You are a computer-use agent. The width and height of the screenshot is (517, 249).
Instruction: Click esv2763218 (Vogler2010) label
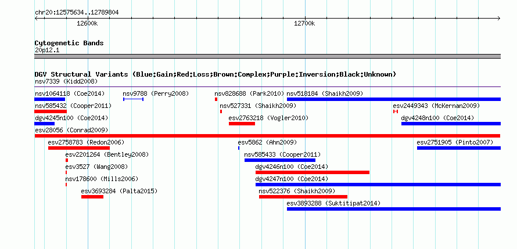click(268, 118)
